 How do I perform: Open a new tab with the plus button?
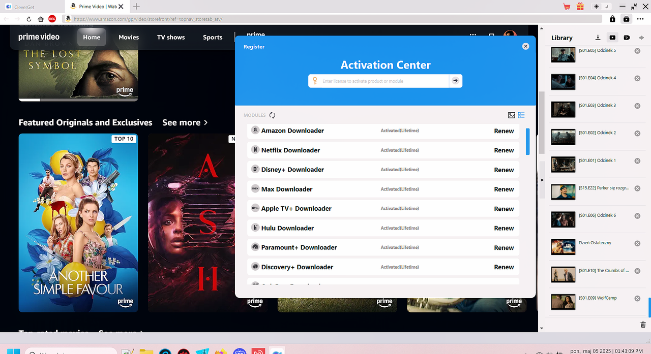point(137,7)
